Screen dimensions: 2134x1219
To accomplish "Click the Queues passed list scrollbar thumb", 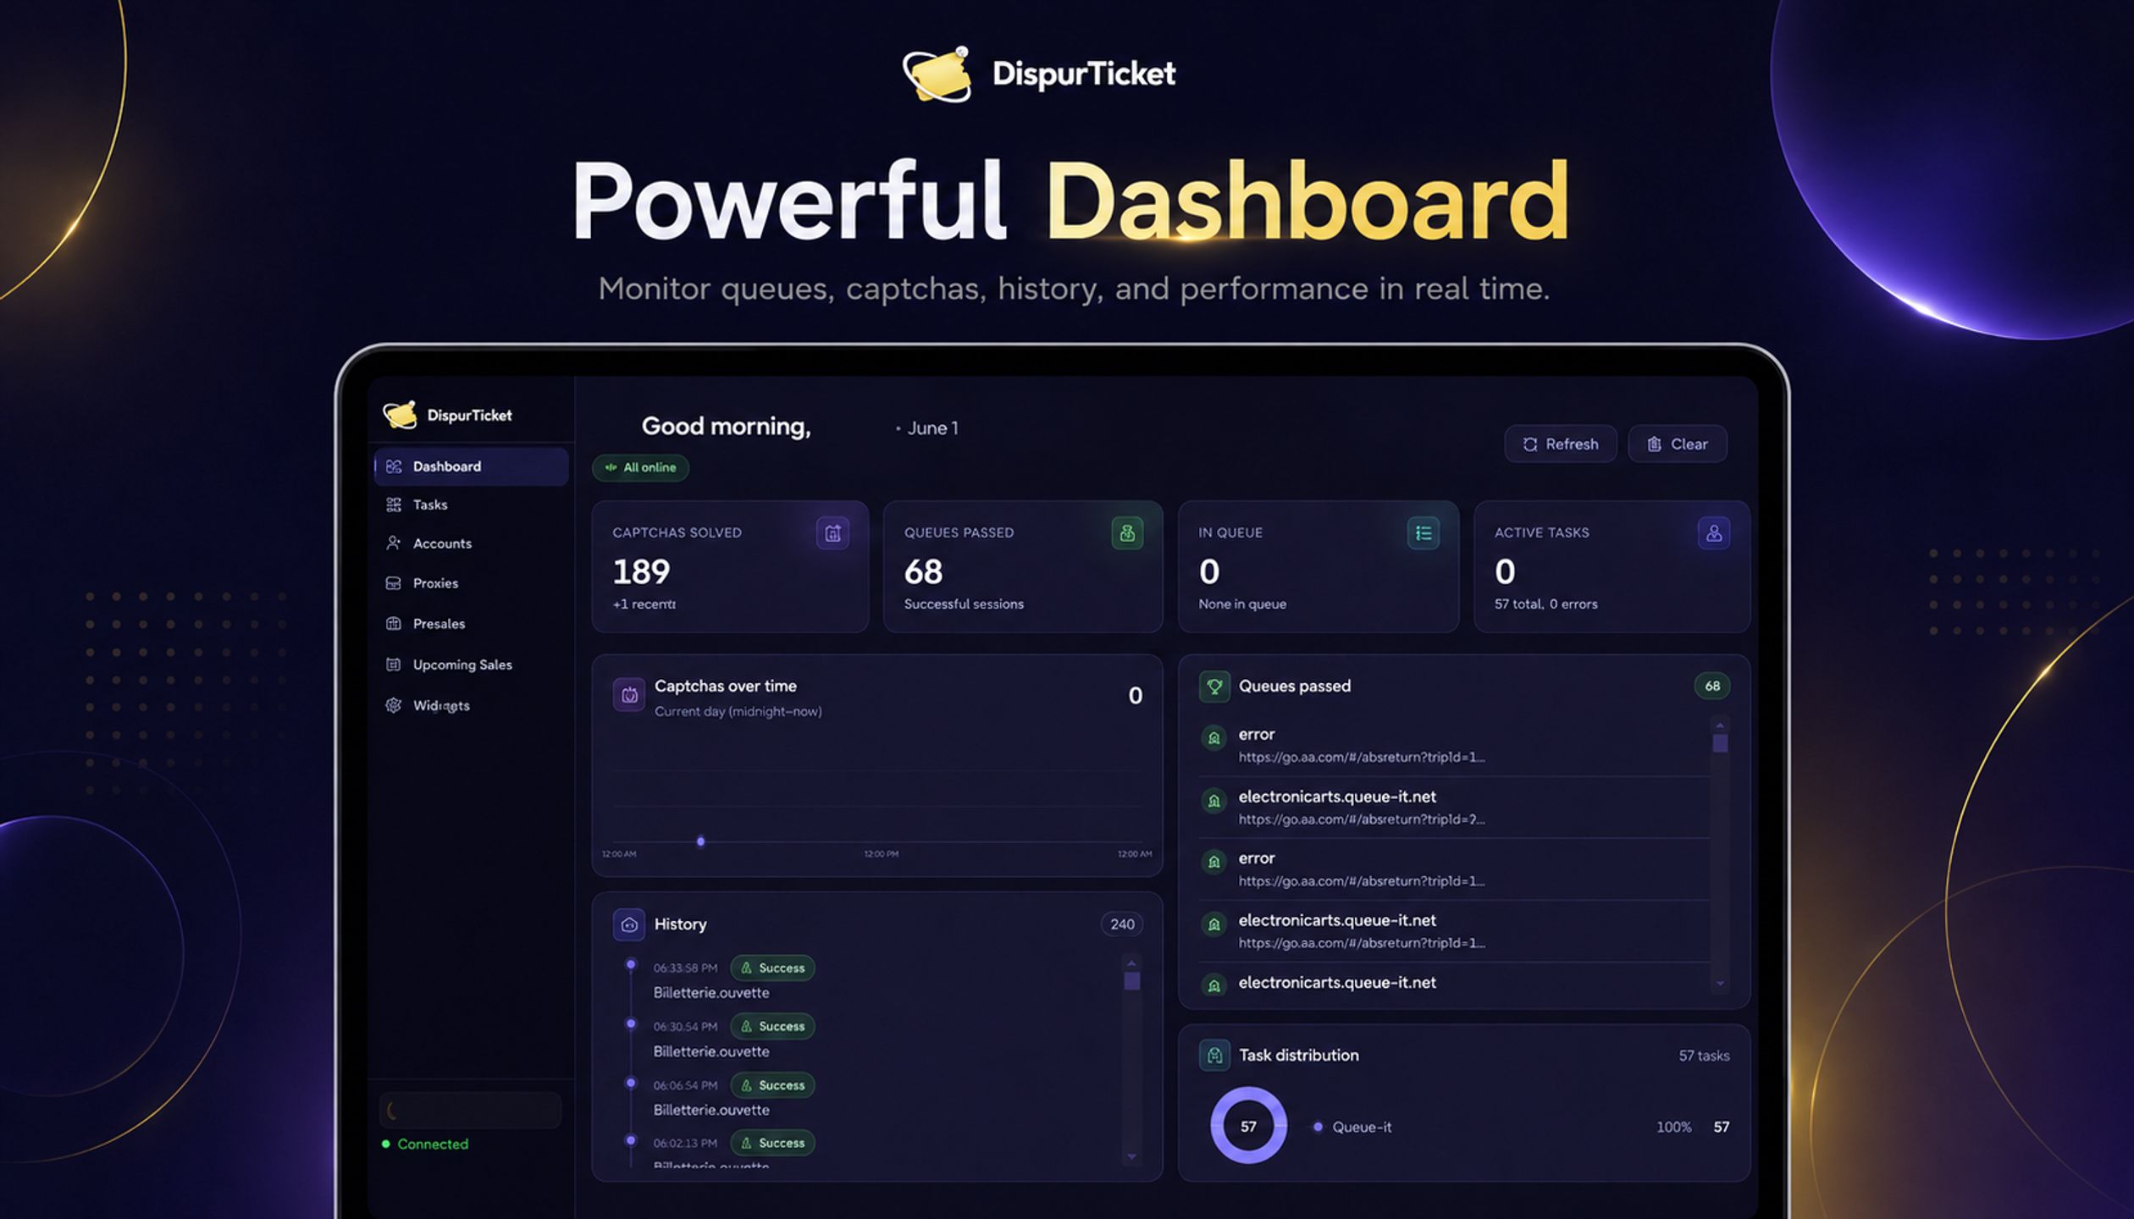I will (1720, 743).
